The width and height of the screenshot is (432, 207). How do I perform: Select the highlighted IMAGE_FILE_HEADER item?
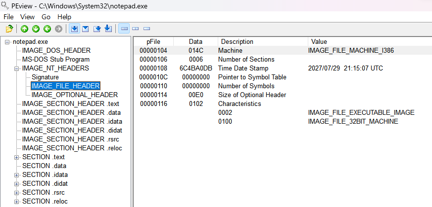point(65,86)
